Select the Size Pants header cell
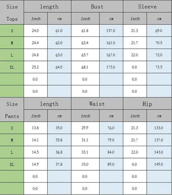The image size is (172, 195). click(12, 110)
